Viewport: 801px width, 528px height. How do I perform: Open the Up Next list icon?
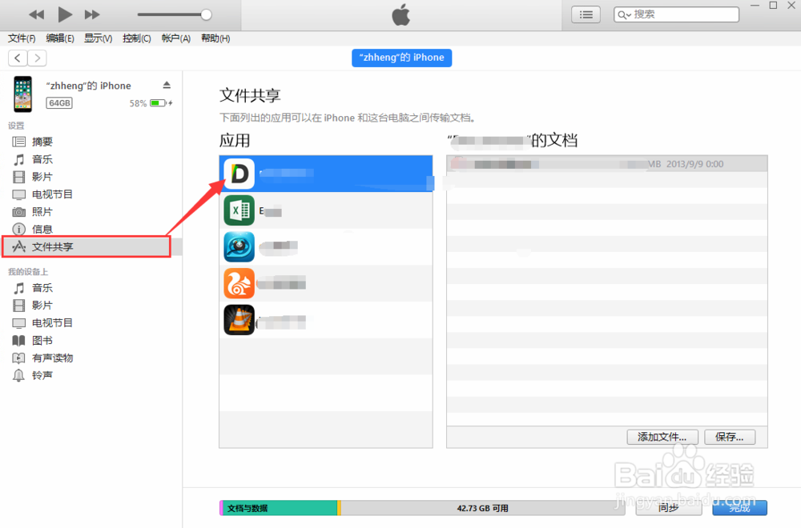(587, 14)
